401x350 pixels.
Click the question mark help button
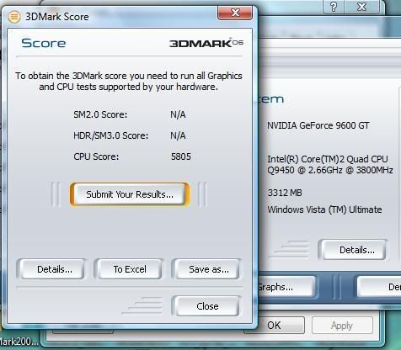click(x=334, y=7)
